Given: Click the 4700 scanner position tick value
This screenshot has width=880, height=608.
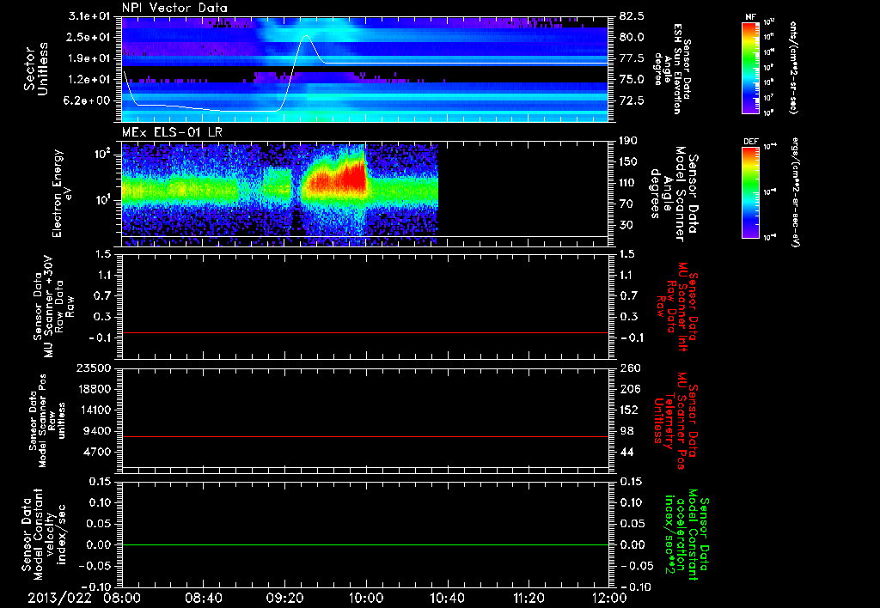Looking at the screenshot, I should (x=96, y=452).
